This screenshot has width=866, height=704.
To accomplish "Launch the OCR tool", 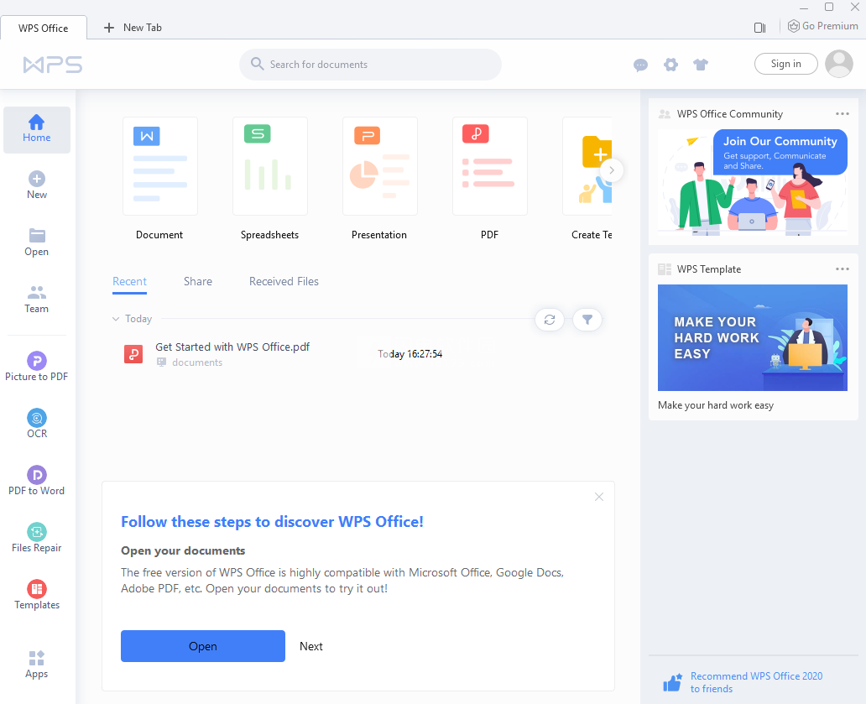I will tap(36, 424).
